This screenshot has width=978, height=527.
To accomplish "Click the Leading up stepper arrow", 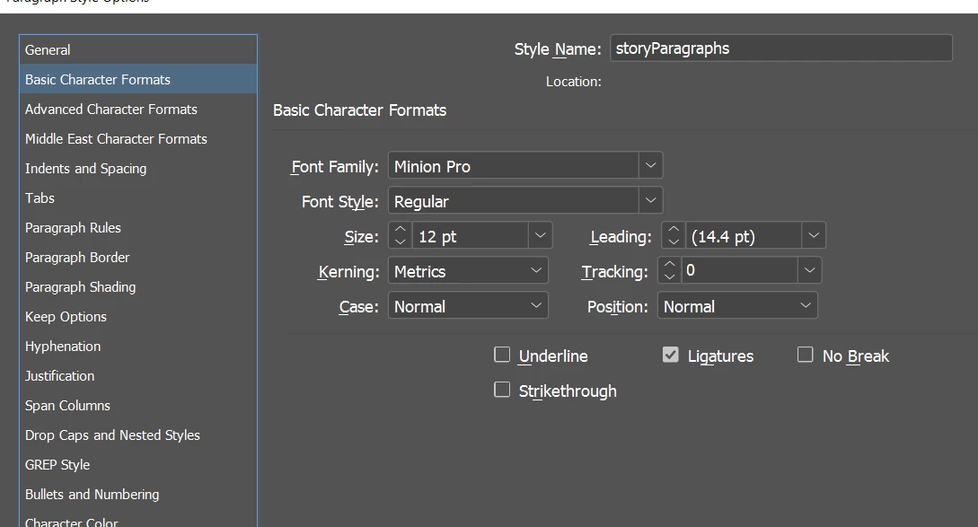I will click(x=674, y=230).
